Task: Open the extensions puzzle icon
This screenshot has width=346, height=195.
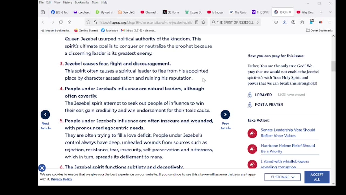Action: [302, 22]
